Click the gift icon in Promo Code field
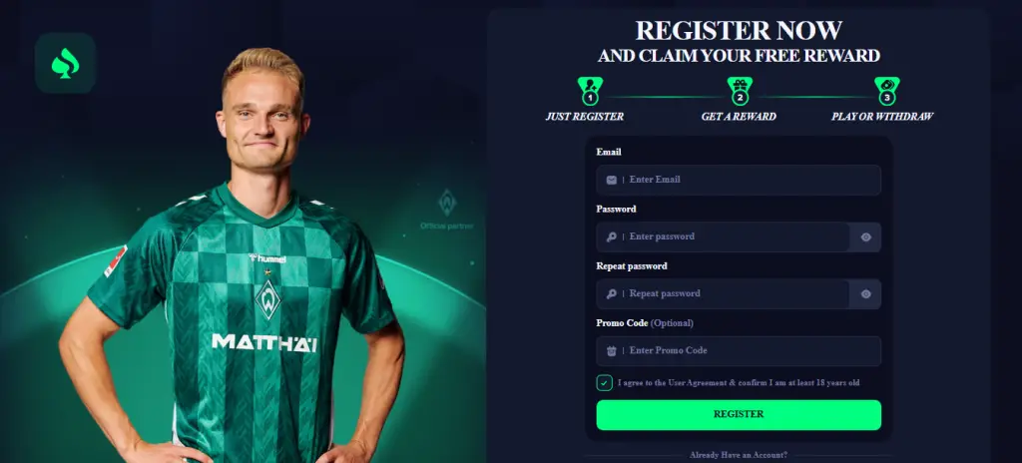The image size is (1022, 463). [x=612, y=351]
